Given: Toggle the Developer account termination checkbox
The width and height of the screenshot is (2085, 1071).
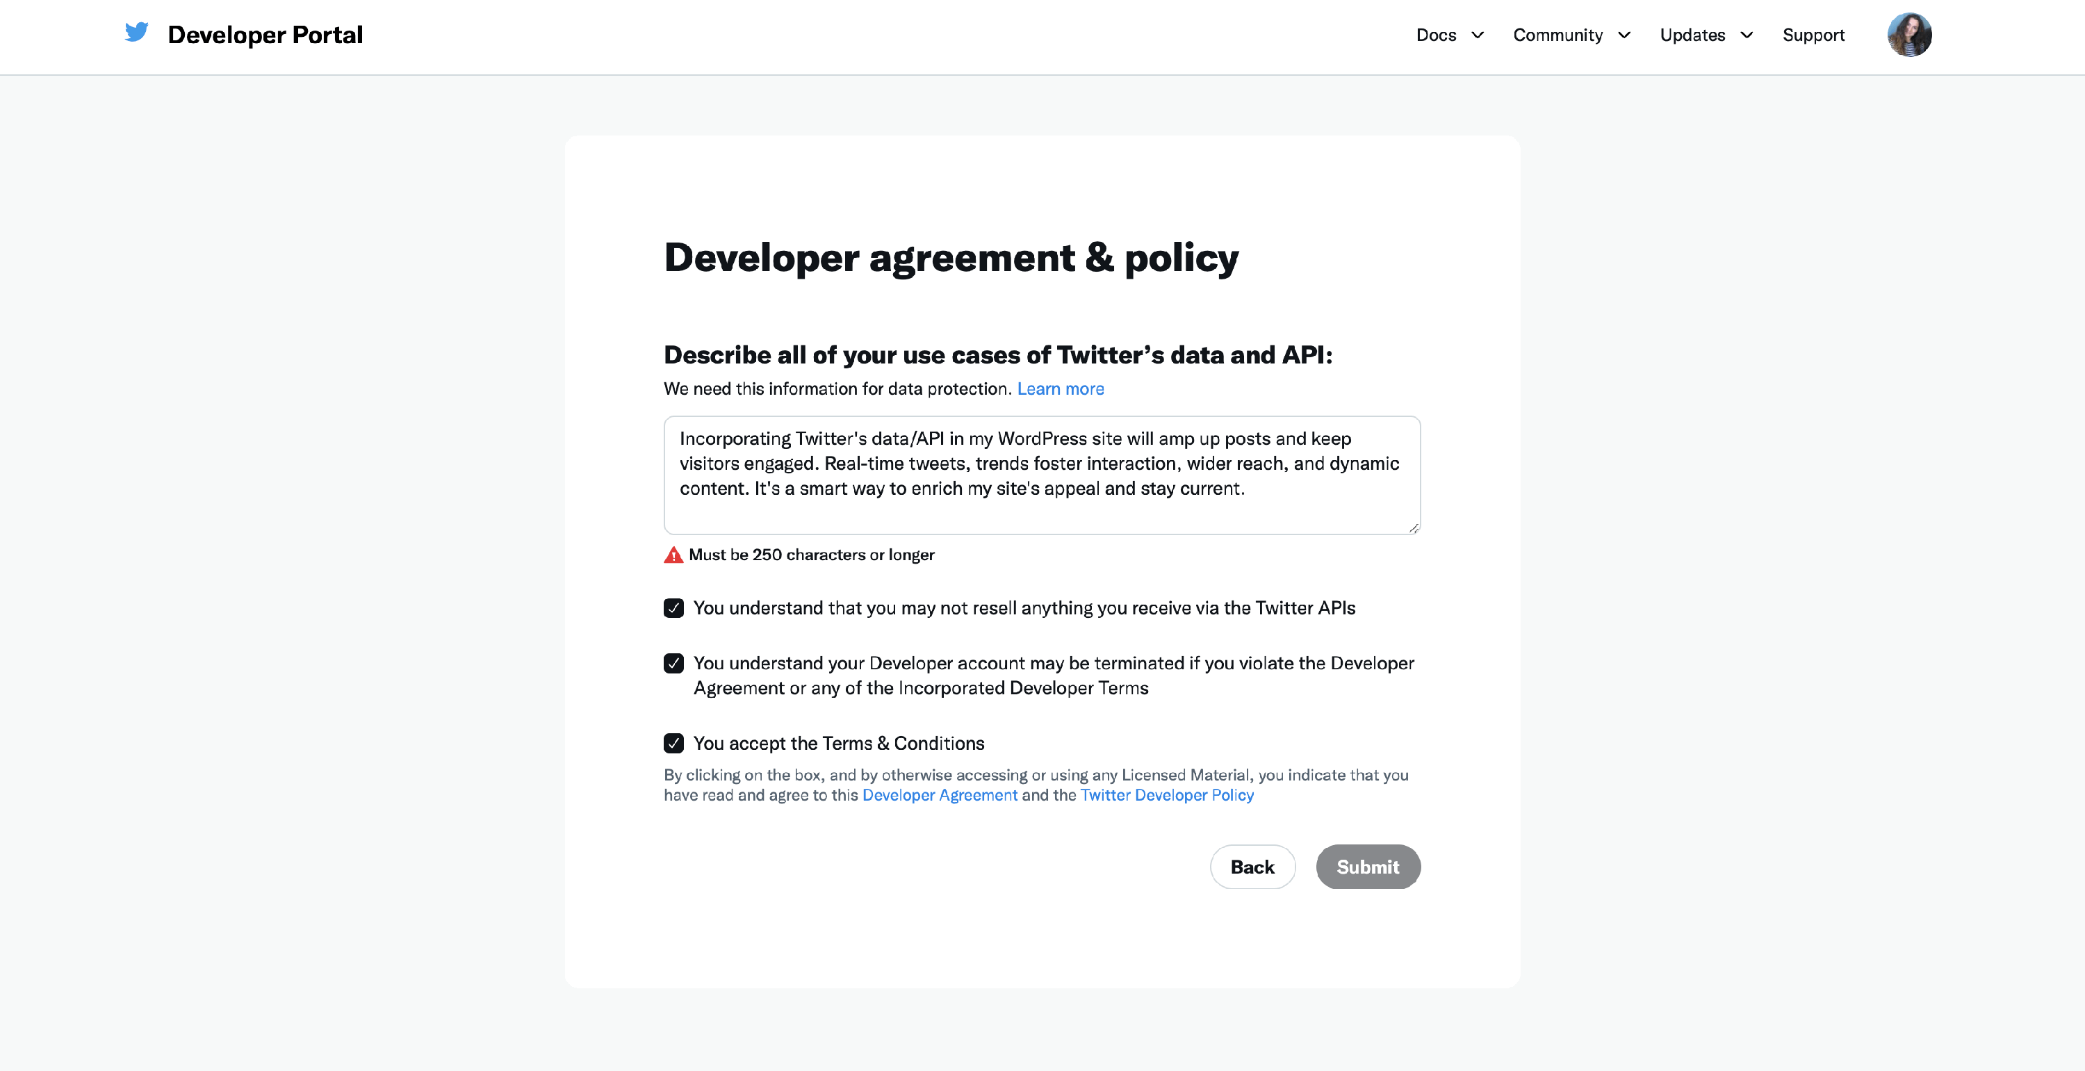Looking at the screenshot, I should pyautogui.click(x=673, y=663).
